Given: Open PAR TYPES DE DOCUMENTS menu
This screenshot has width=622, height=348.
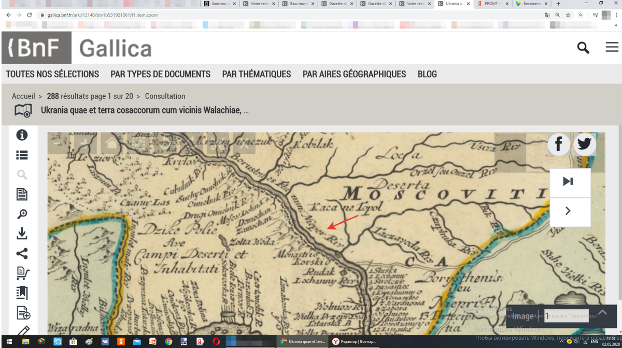Looking at the screenshot, I should point(161,74).
